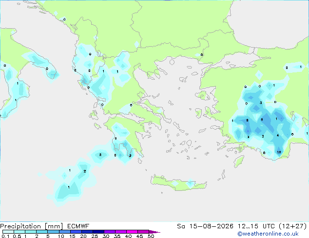Click the legend label '0.1'
This screenshot has width=309, height=238.
tap(5, 236)
